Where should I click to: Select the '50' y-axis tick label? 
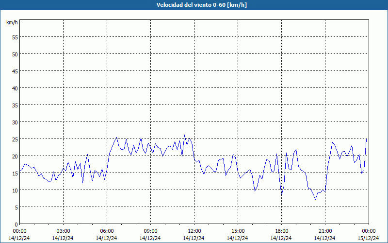[15, 54]
